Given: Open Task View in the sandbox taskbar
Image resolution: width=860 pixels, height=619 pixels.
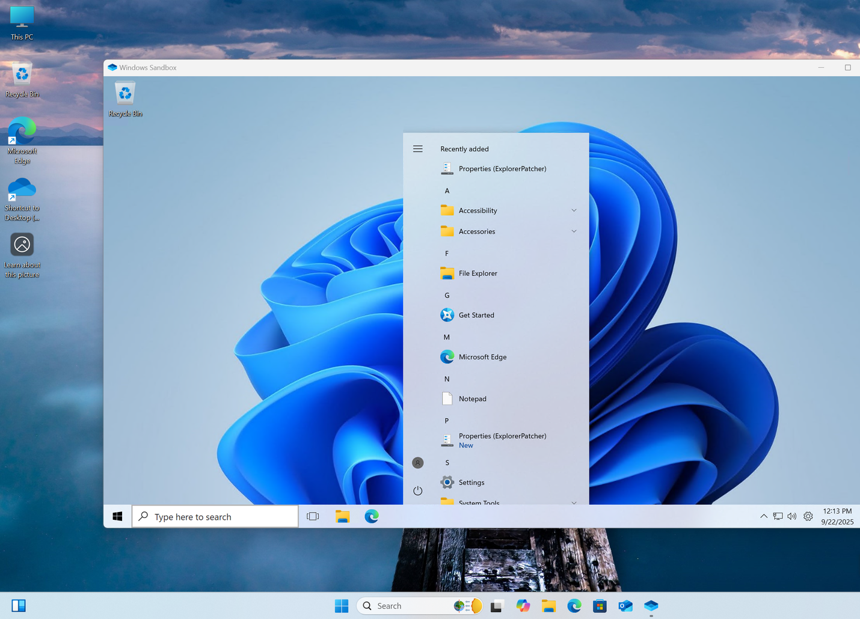Looking at the screenshot, I should tap(313, 516).
